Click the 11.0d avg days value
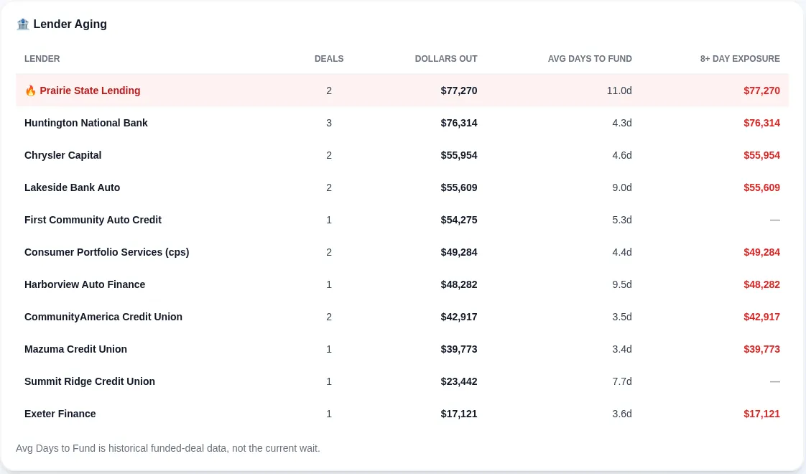The height and width of the screenshot is (474, 806). click(619, 90)
